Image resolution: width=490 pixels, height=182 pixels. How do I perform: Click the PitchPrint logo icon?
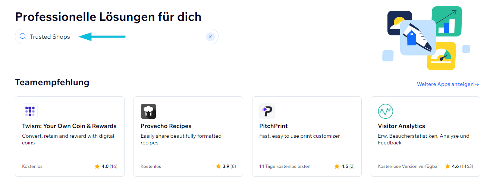coord(267,111)
